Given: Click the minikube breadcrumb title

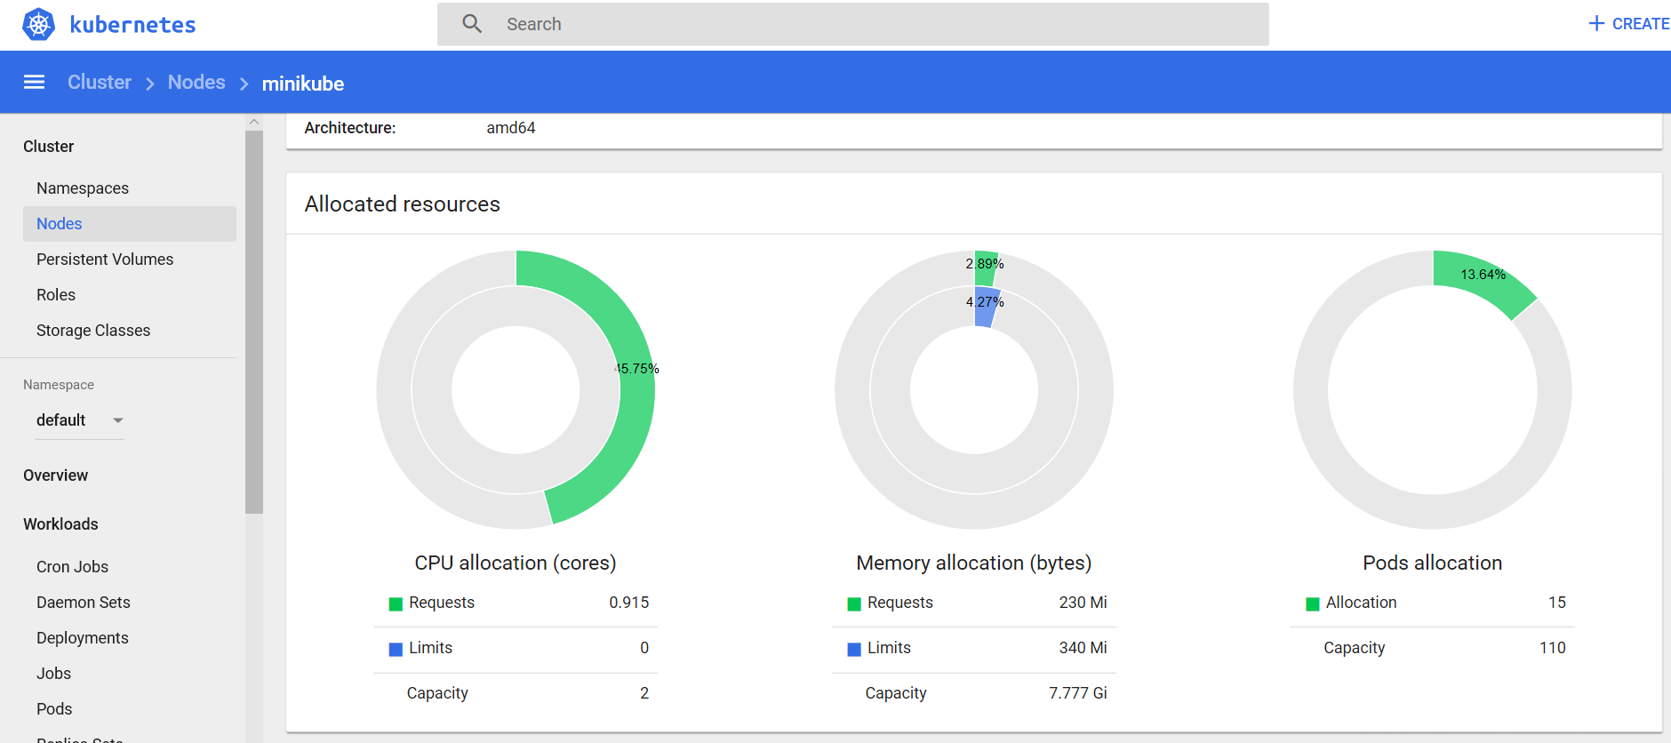Looking at the screenshot, I should pyautogui.click(x=303, y=84).
